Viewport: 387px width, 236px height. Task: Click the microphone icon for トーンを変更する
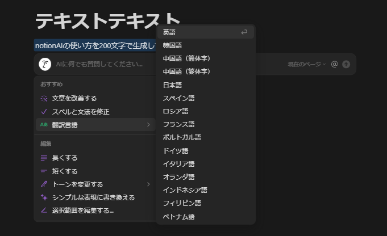(44, 184)
